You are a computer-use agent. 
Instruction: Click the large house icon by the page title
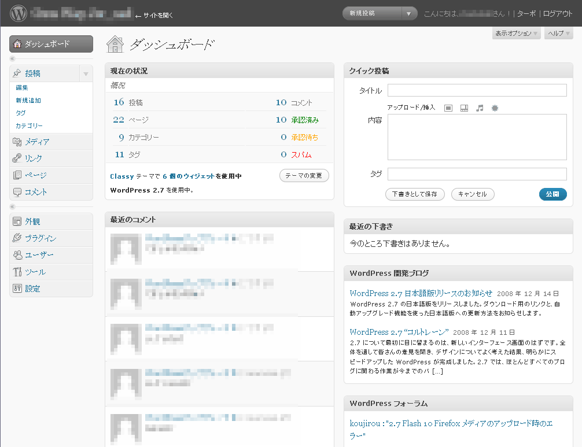coord(115,44)
